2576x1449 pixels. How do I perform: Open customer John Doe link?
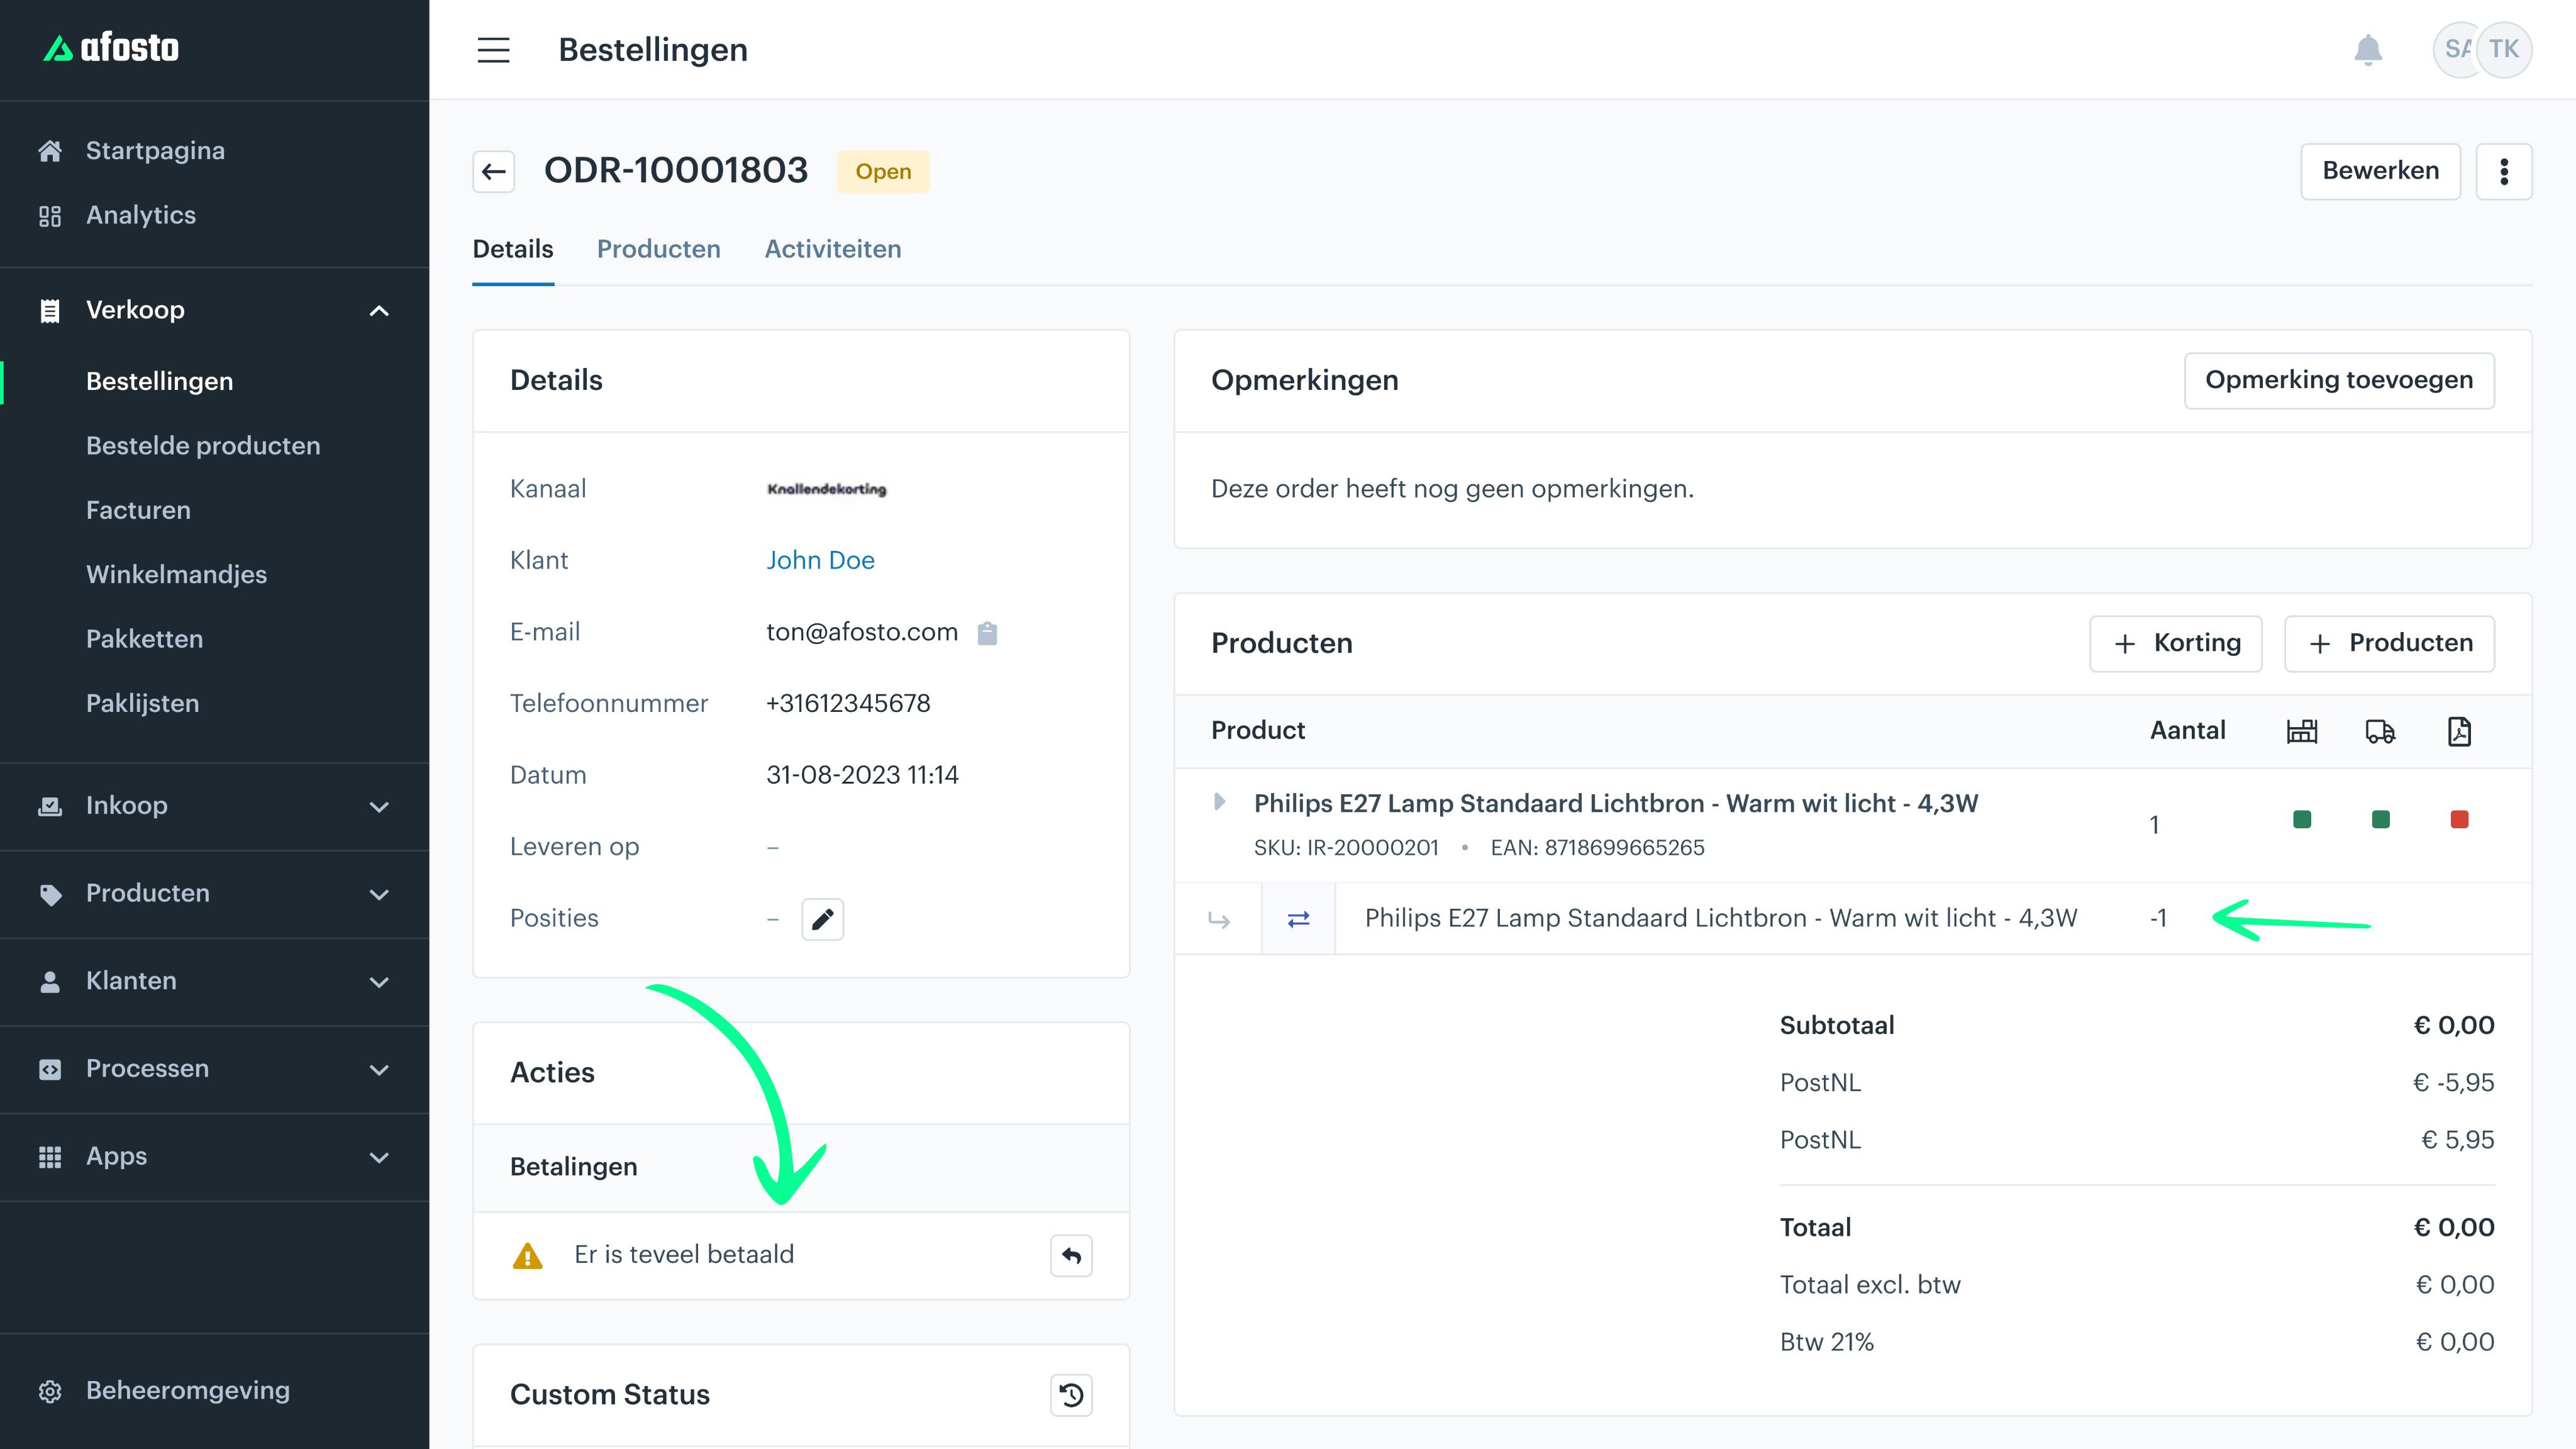pyautogui.click(x=820, y=561)
